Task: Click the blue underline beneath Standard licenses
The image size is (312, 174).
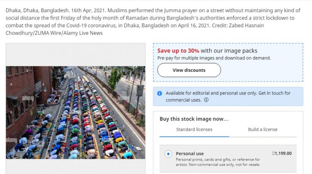Action: click(x=194, y=137)
